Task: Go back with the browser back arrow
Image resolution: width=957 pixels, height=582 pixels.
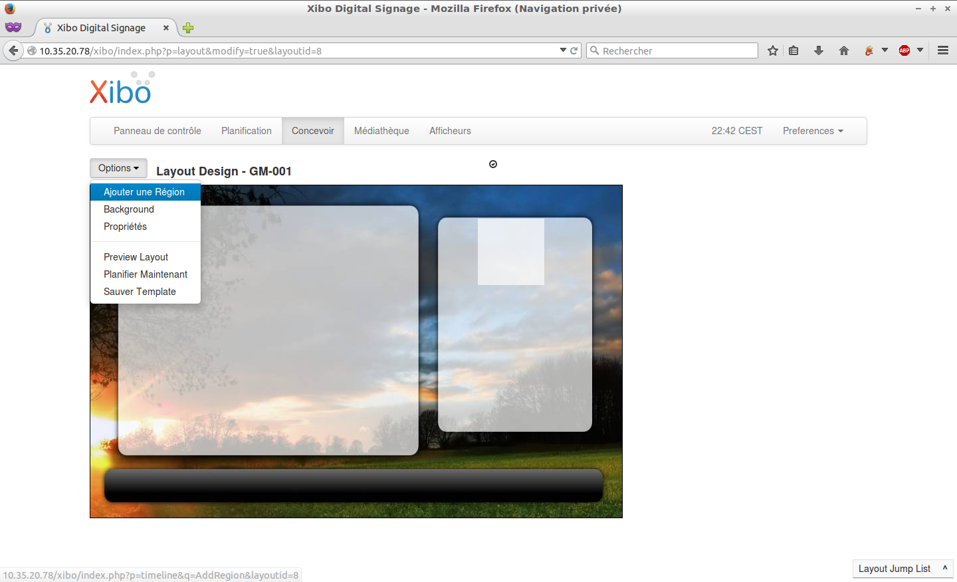Action: (13, 50)
